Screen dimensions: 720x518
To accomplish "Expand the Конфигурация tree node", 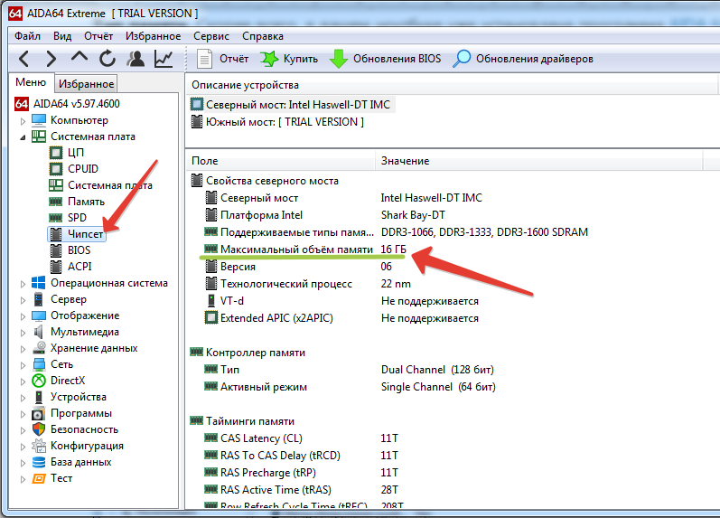I will coord(23,447).
